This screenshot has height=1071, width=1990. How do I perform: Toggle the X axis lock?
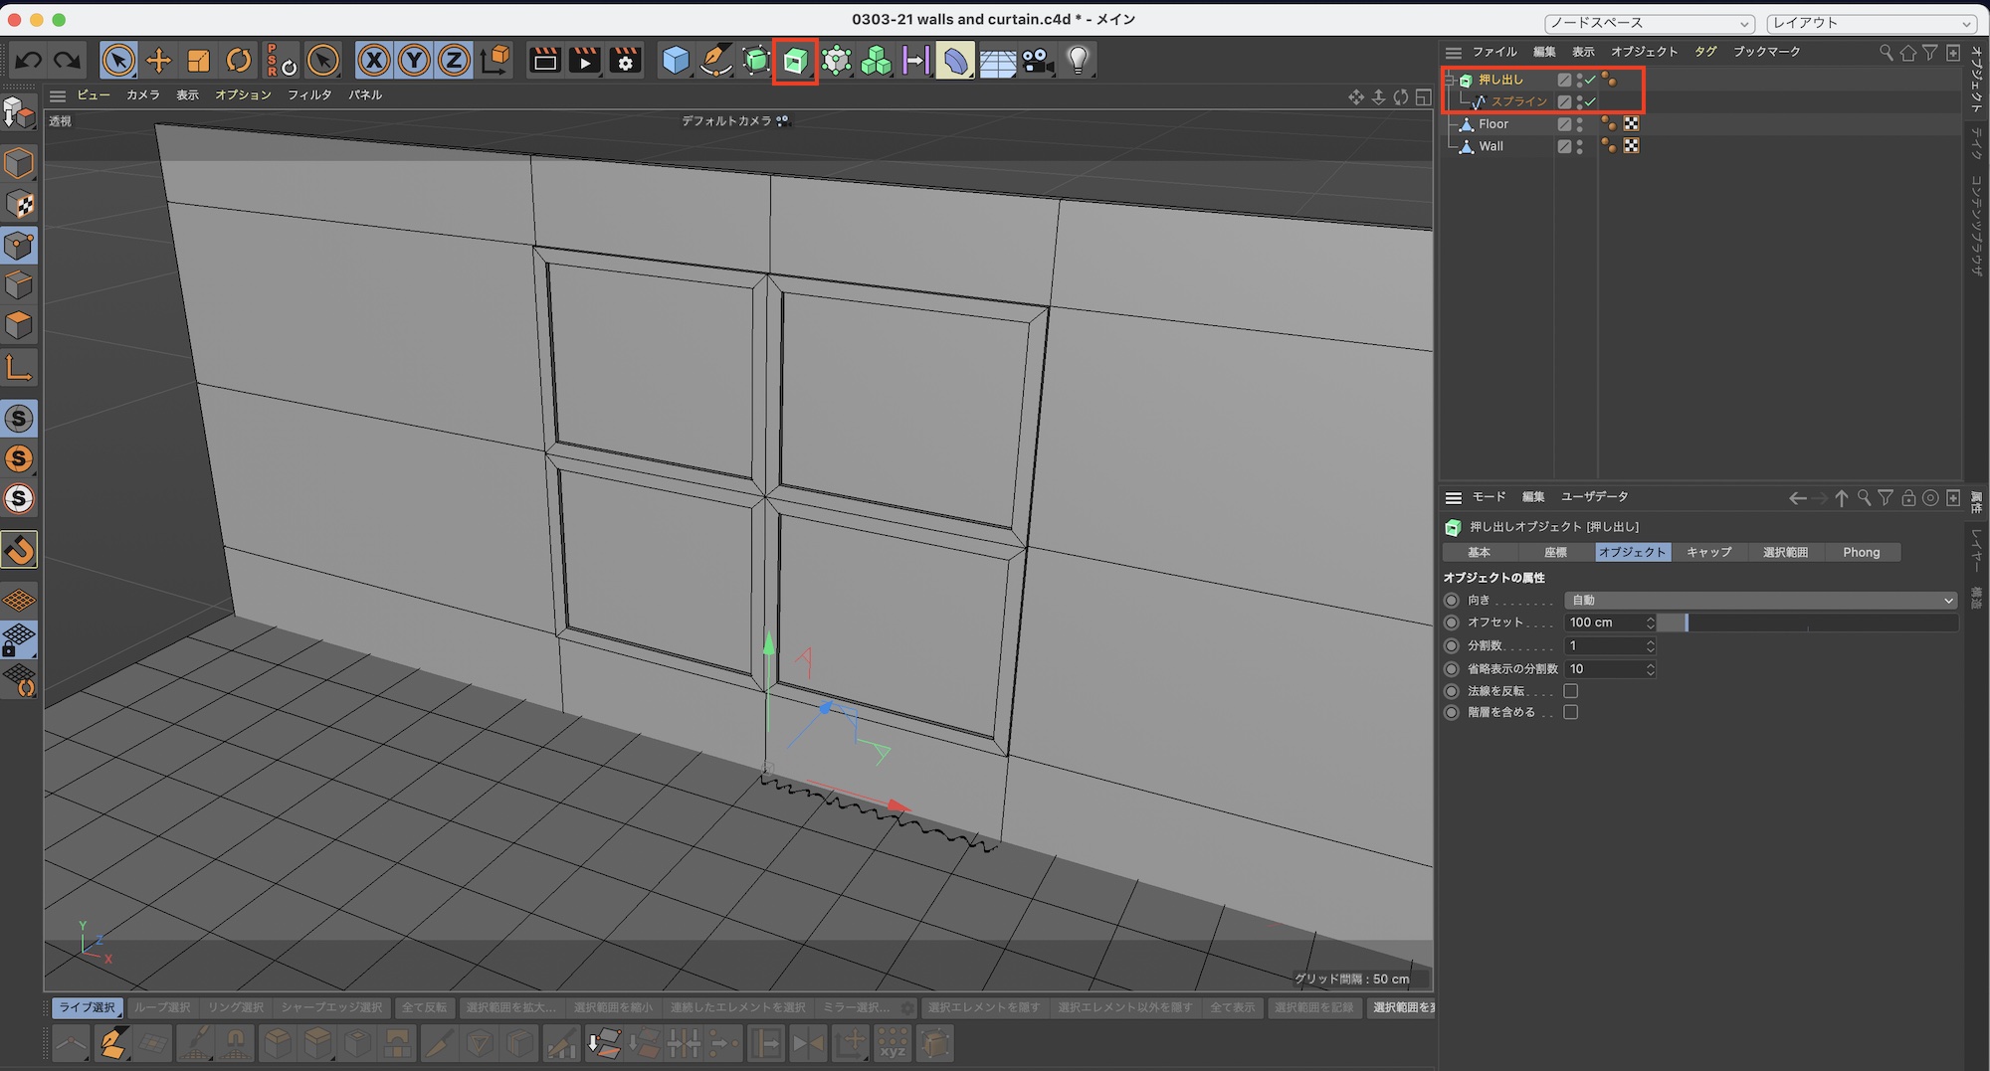click(374, 61)
